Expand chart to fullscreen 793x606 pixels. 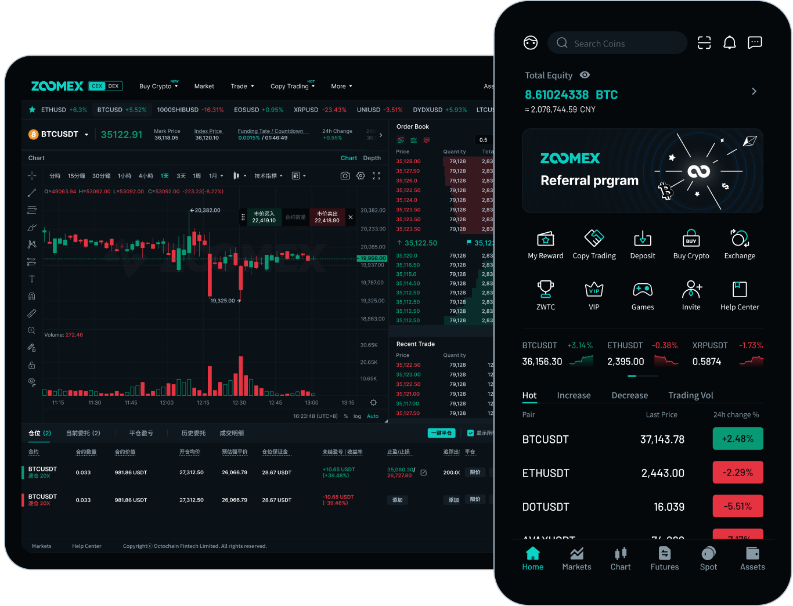pos(376,175)
